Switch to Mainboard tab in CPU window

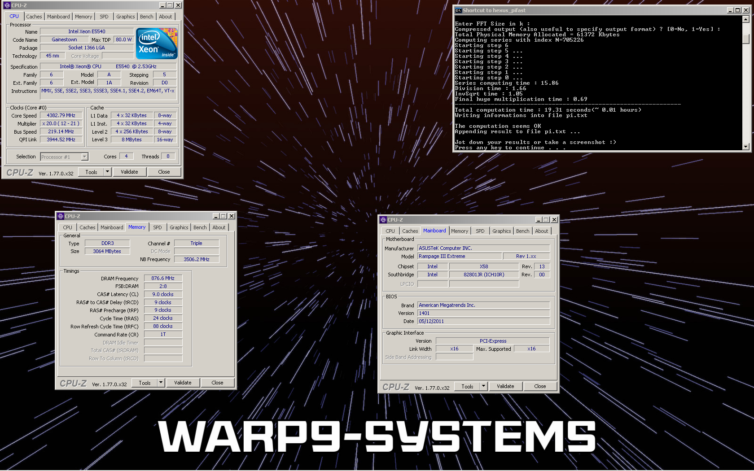click(58, 17)
